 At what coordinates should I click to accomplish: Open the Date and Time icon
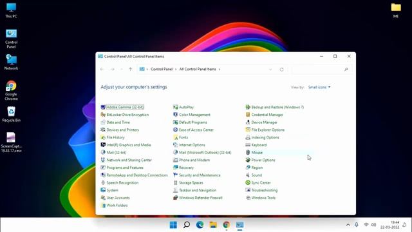click(x=103, y=122)
